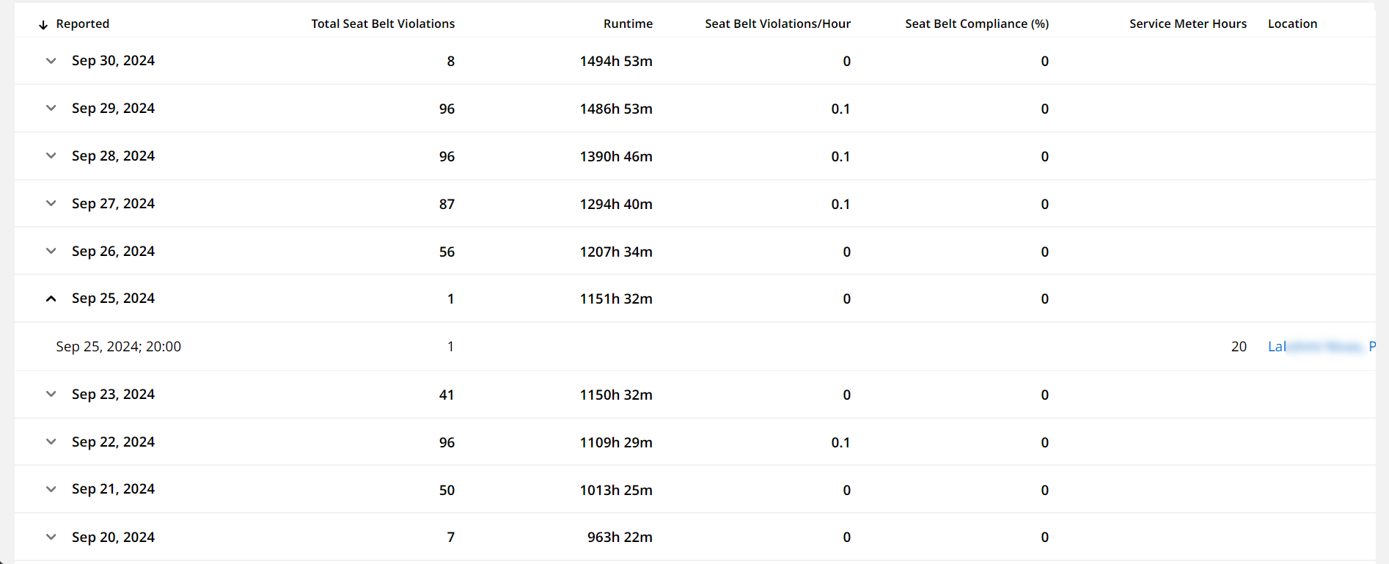1389x564 pixels.
Task: Expand the Sep 23, 2024 row
Action: tap(51, 394)
